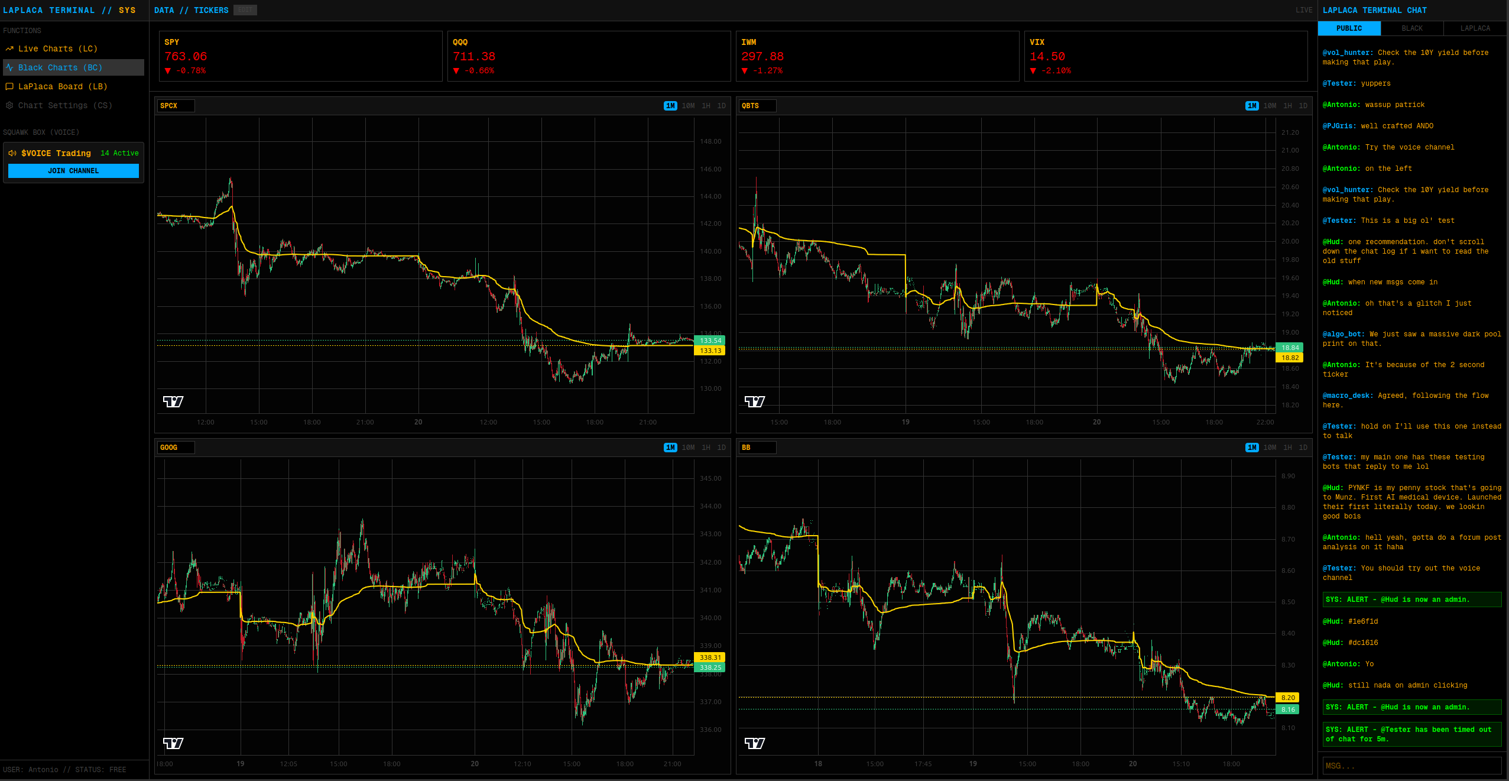
Task: Select the IWM ticker price 297.88
Action: point(762,56)
